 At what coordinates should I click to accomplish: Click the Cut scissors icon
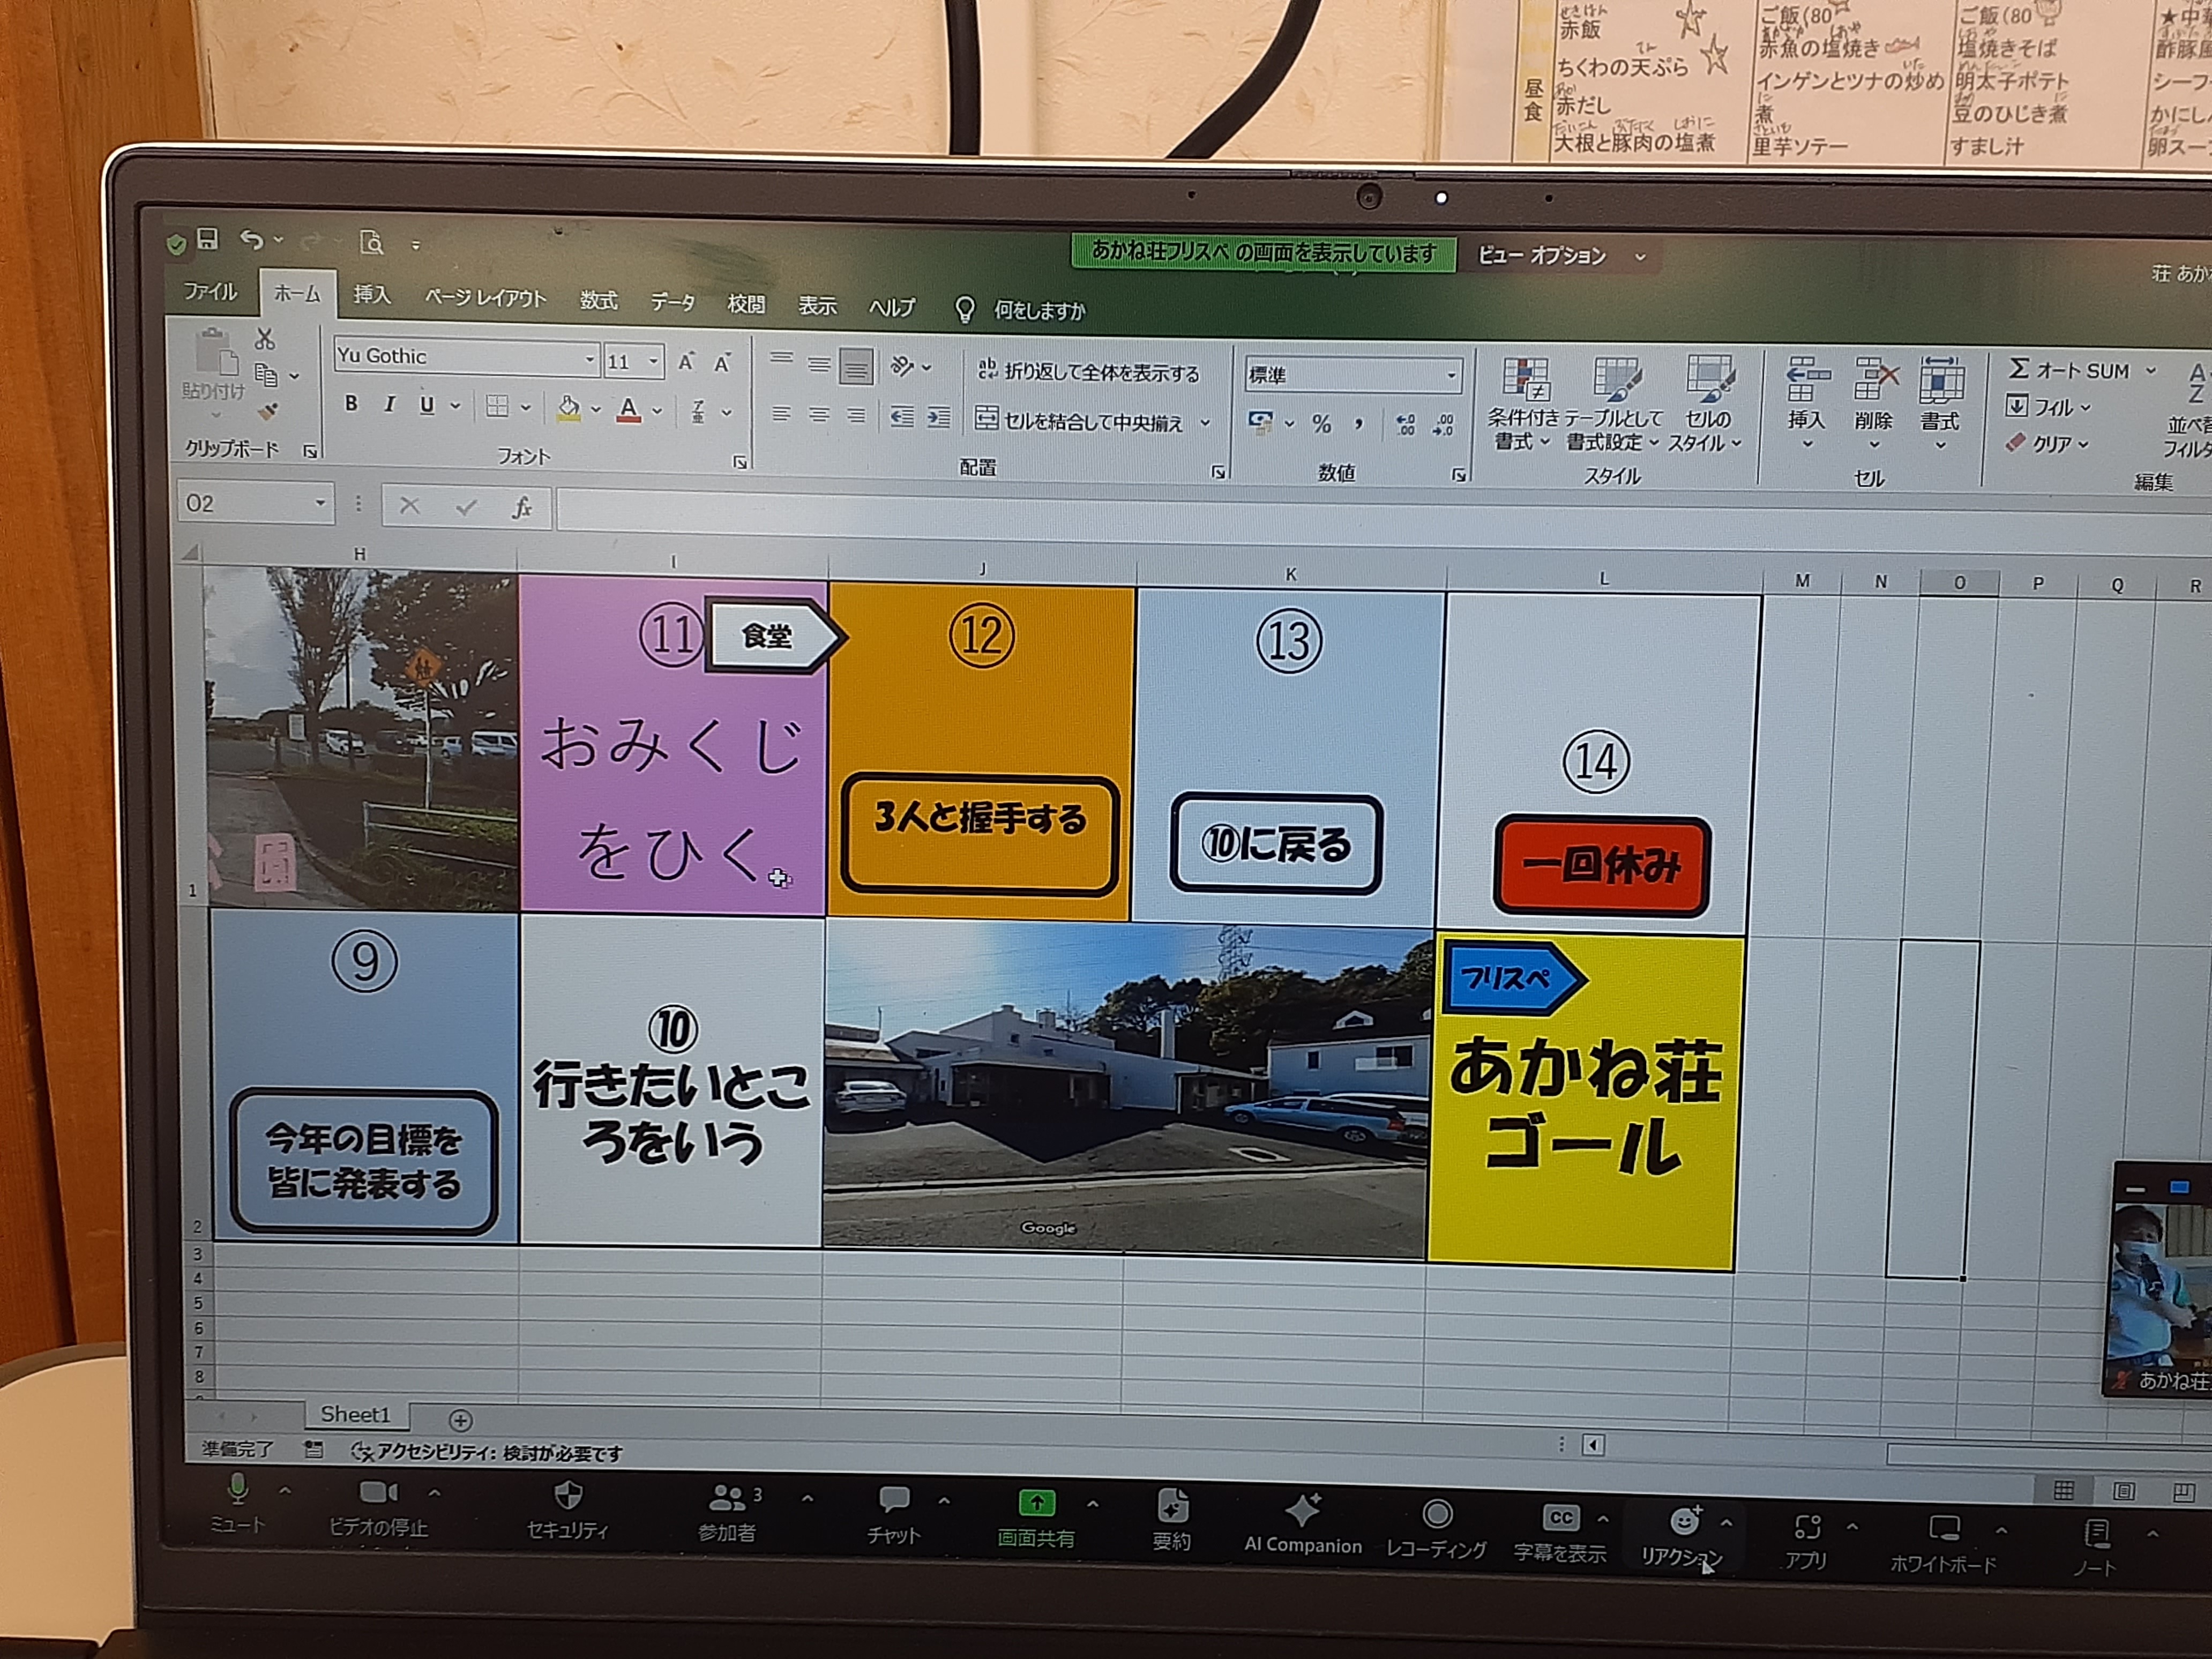[x=265, y=338]
